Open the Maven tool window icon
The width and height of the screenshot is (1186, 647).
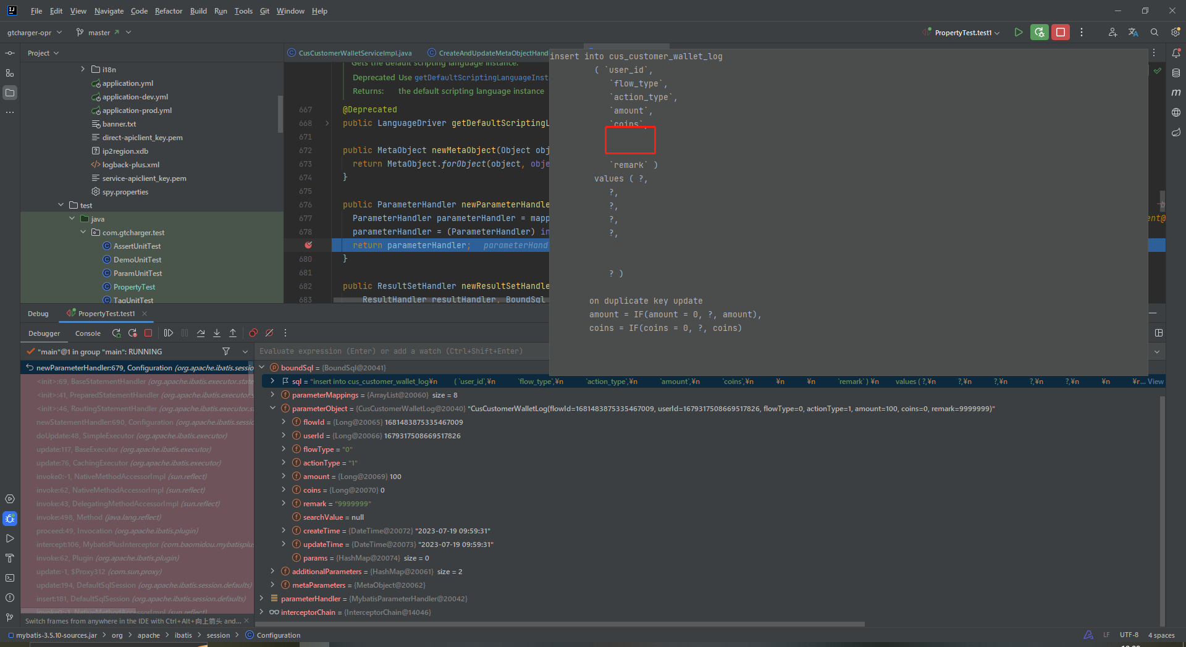point(1176,93)
